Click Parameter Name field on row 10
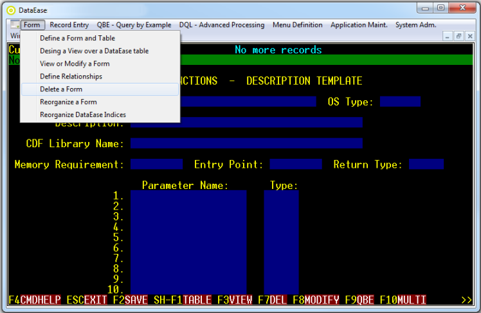The image size is (481, 313). tap(188, 289)
